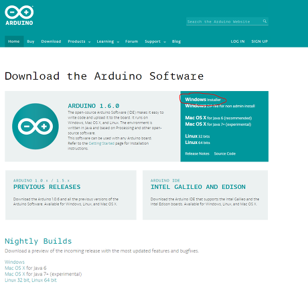Viewport: 308px width, 284px height.
Task: Download Mac OS X for Java 7+ (experimental)
Action: point(218,124)
